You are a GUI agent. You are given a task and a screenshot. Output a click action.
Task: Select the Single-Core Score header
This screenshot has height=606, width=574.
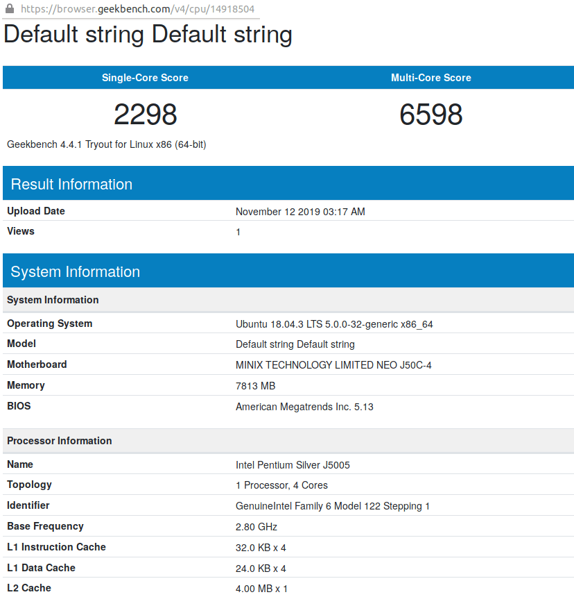click(x=145, y=78)
